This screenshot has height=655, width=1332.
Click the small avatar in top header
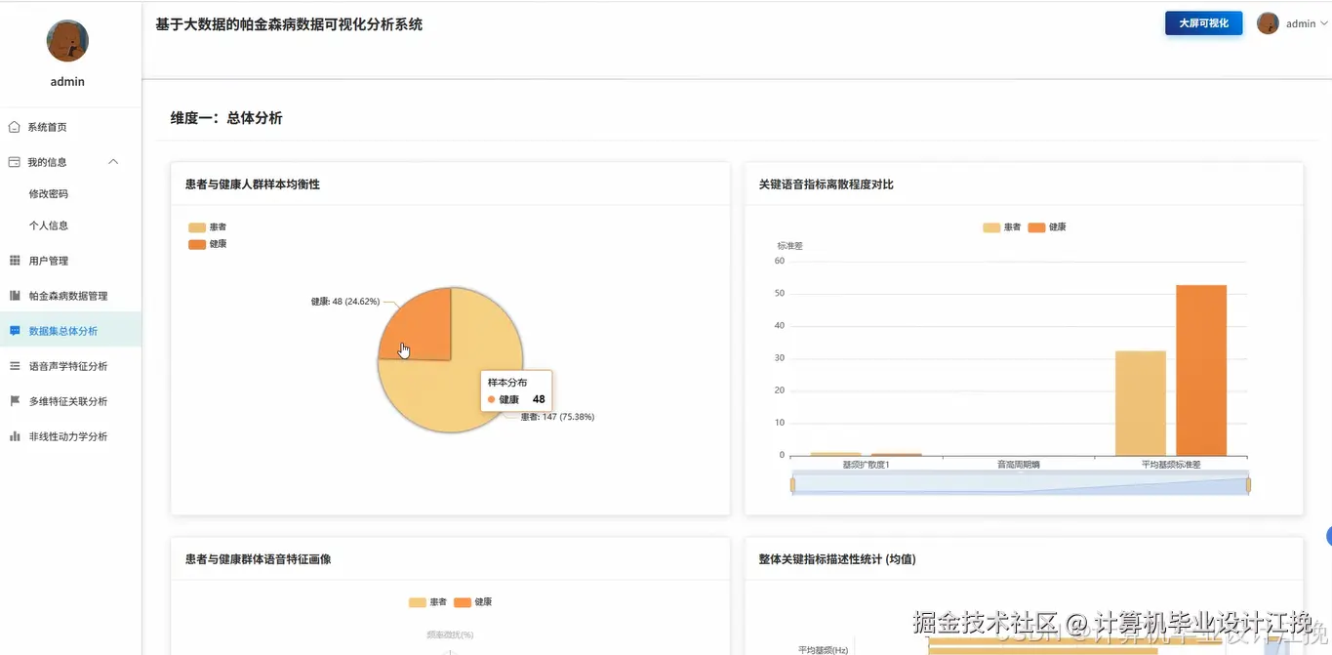click(1268, 23)
